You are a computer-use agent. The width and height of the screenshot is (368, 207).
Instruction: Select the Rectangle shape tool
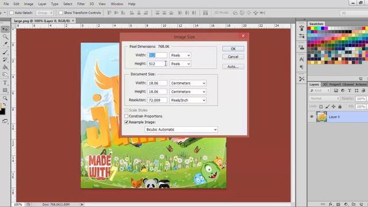tap(5, 90)
